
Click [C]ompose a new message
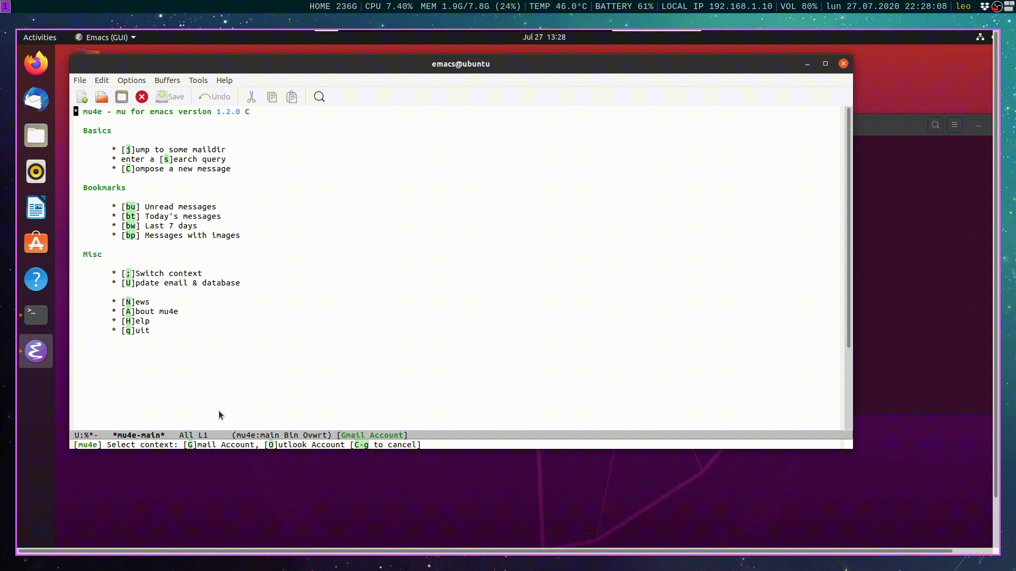point(176,169)
